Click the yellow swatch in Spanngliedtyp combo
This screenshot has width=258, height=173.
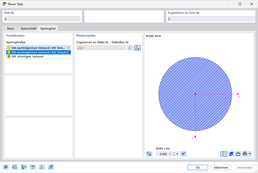(x=9, y=48)
